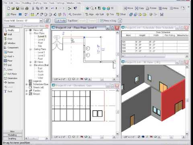
Task: Click the New file icon in the toolbar
Action: coord(9,8)
